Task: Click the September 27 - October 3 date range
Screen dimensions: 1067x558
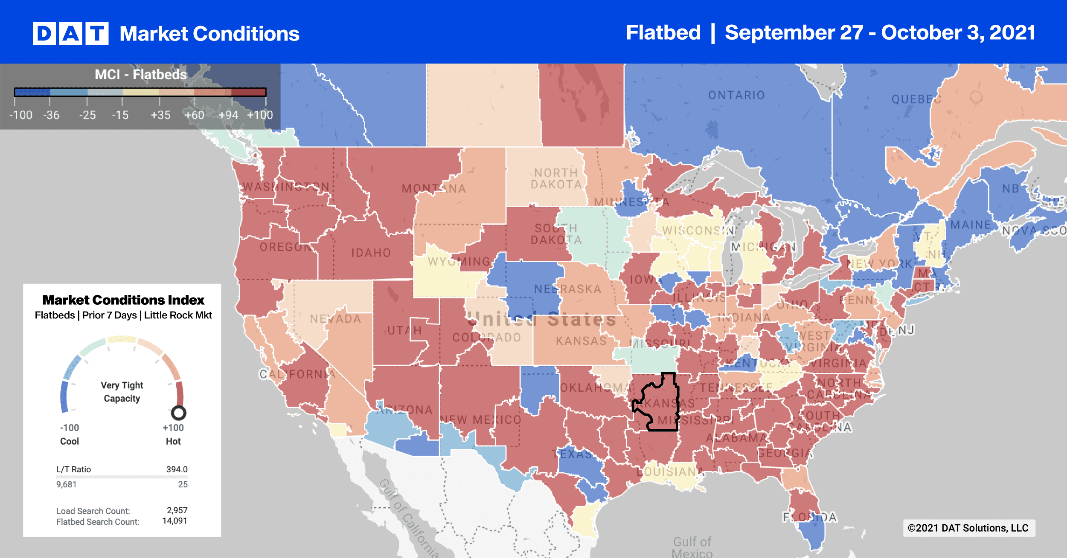Action: [x=880, y=33]
